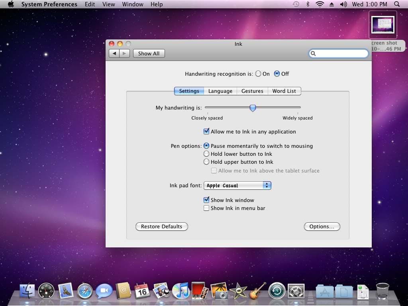Launch Photo Booth from the Dock
This screenshot has width=408, height=306.
[200, 290]
